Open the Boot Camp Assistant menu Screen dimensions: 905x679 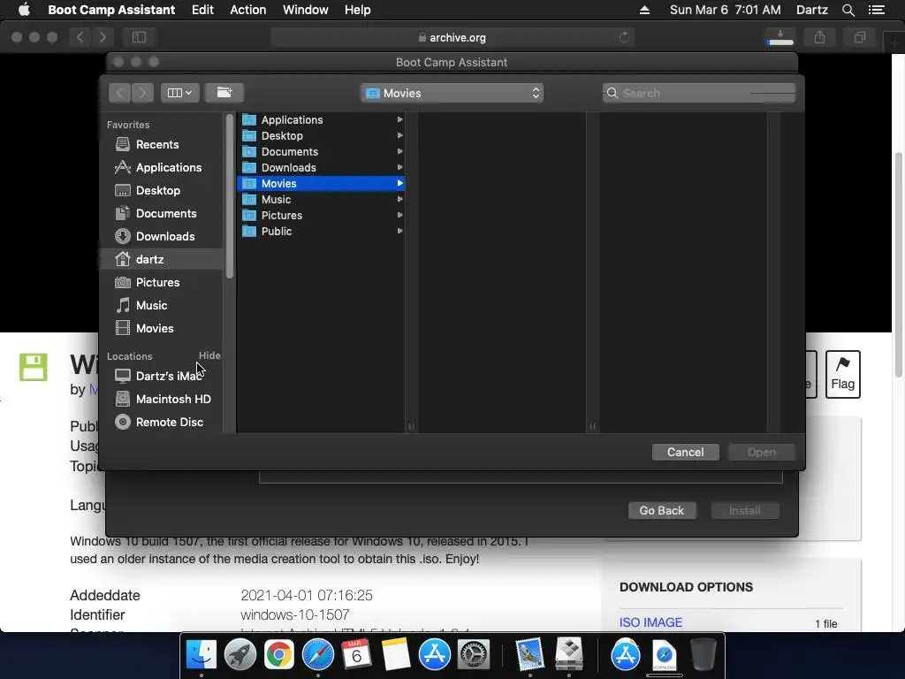(111, 10)
